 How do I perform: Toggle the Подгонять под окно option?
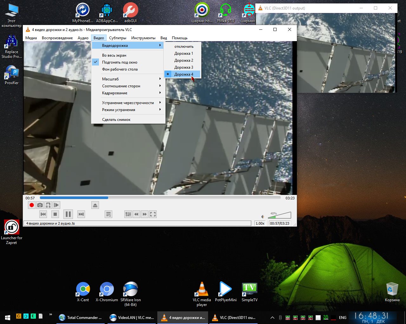[120, 62]
